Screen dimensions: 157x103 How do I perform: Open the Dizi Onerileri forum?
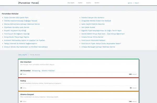26,62
